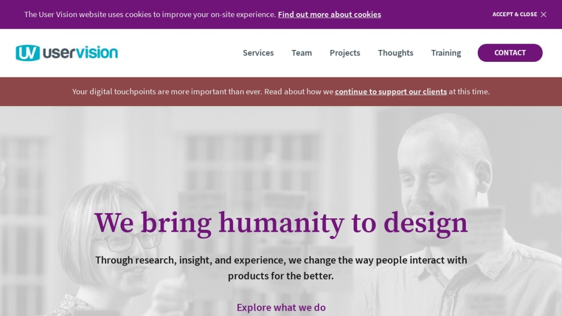Image resolution: width=562 pixels, height=316 pixels.
Task: Dismiss the cookie banner with the X icon
Action: pos(543,15)
